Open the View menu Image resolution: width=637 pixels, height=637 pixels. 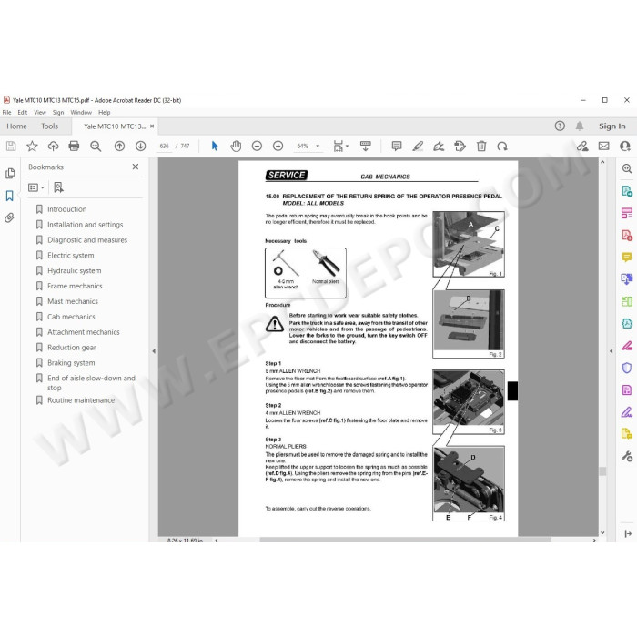pos(40,112)
